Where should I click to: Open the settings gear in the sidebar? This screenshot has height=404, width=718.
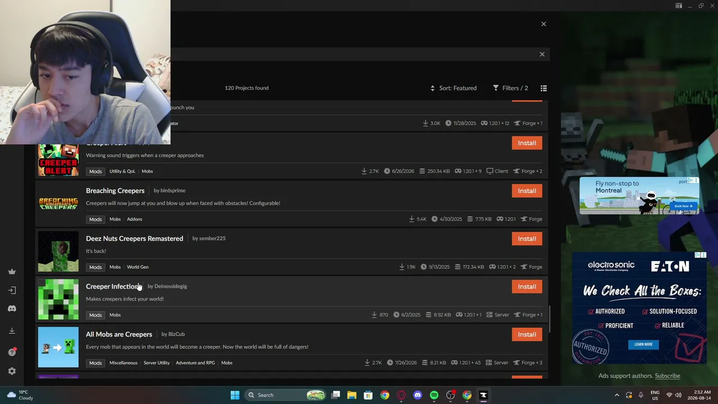tap(12, 371)
